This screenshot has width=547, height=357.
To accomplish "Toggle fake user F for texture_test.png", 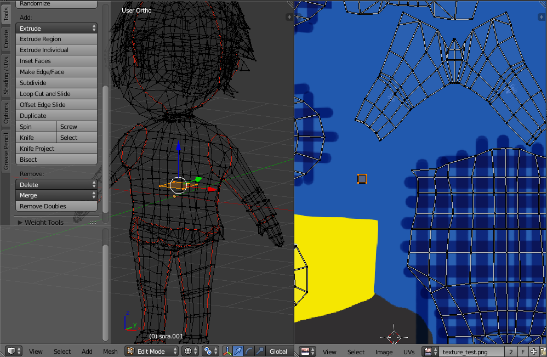I will [x=523, y=352].
